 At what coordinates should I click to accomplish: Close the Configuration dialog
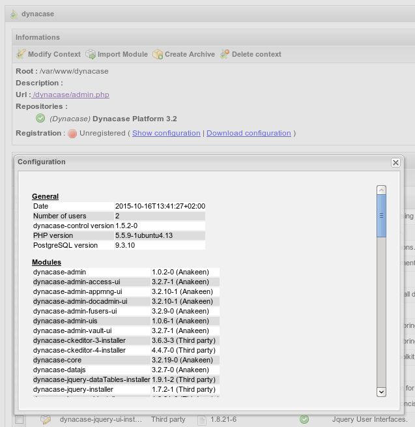395,162
